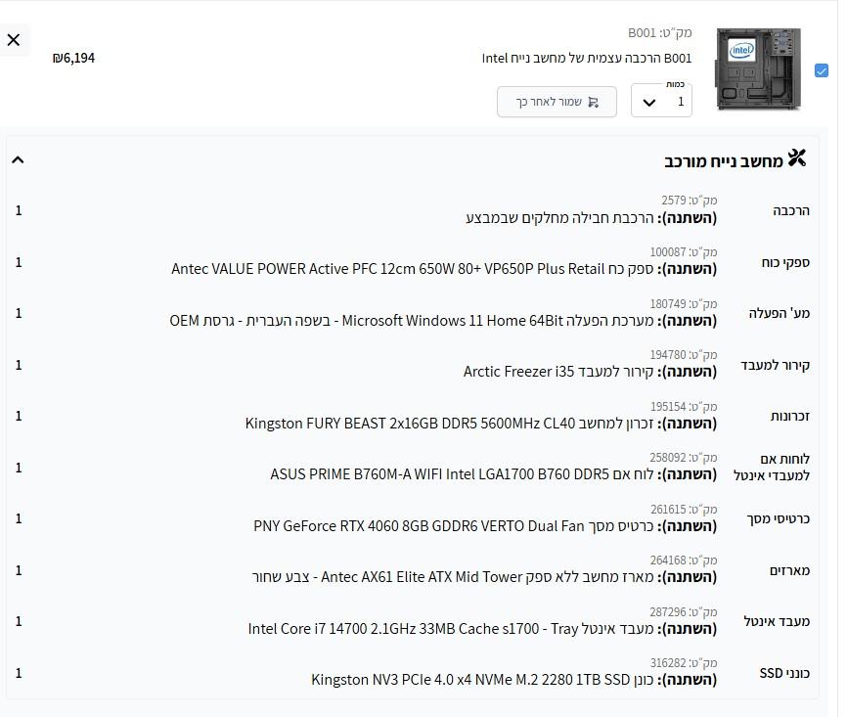The width and height of the screenshot is (847, 717).
Task: Click quantity 1 in הרכבה row
Action: [x=19, y=210]
